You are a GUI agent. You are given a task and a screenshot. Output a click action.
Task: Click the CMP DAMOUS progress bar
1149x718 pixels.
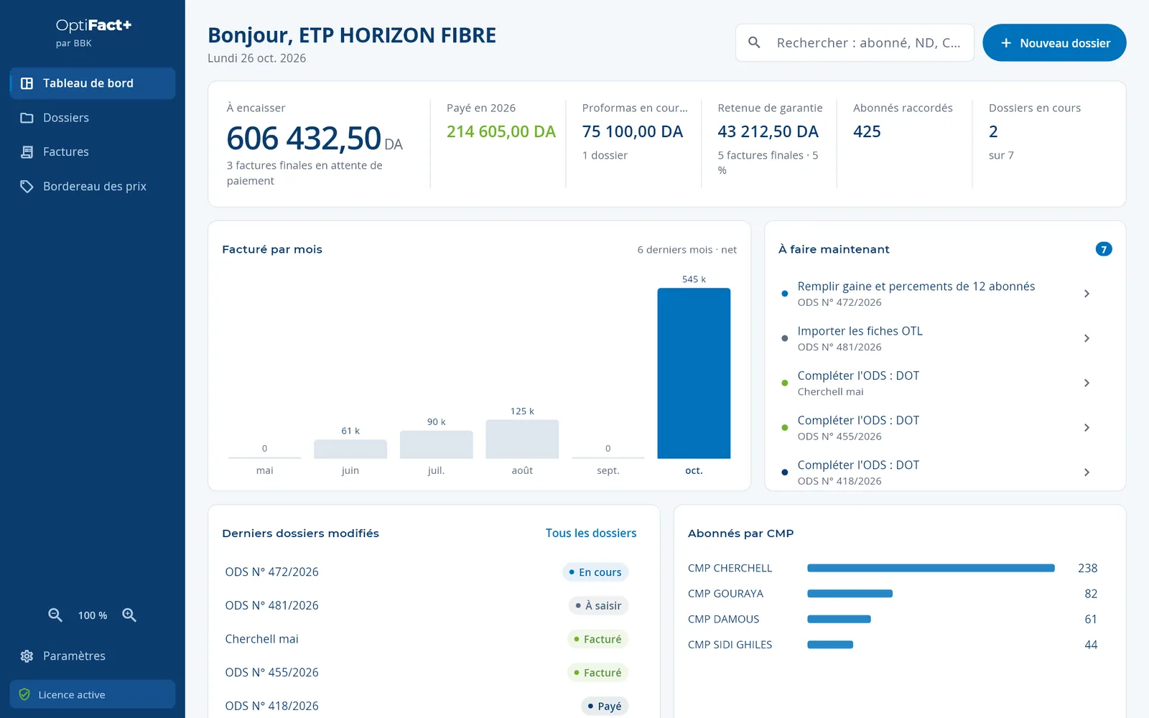(839, 619)
